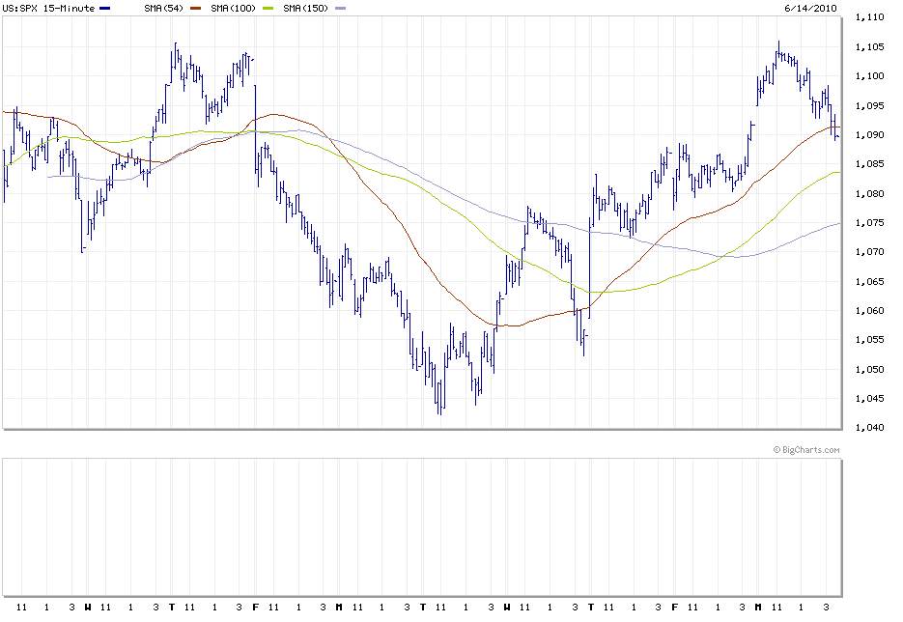
Task: Select the 1,090 price axis value
Action: tap(869, 135)
